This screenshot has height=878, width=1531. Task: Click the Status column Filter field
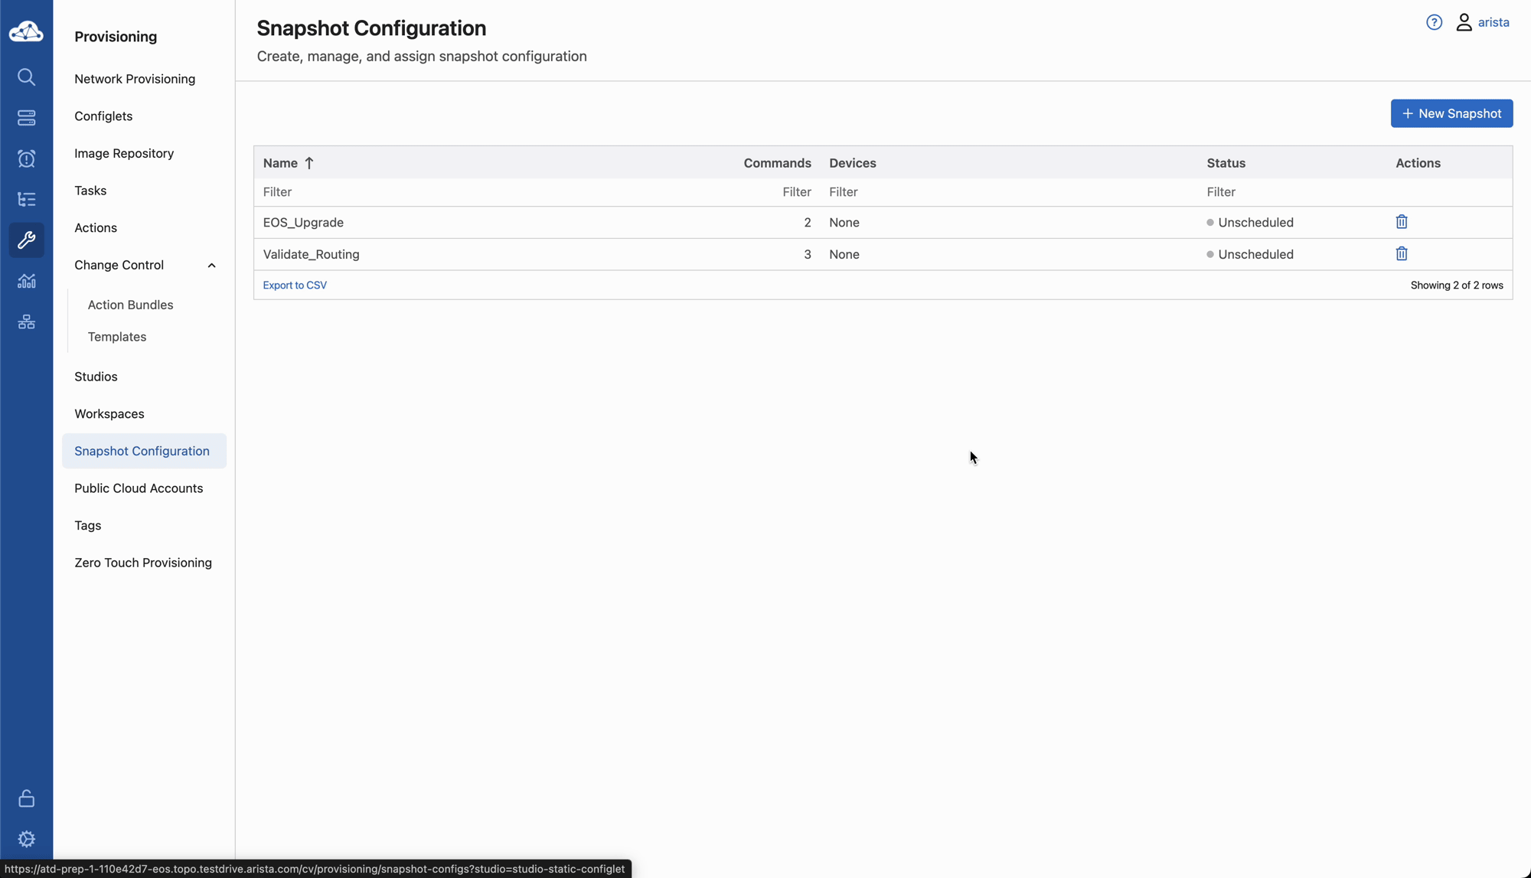point(1286,192)
